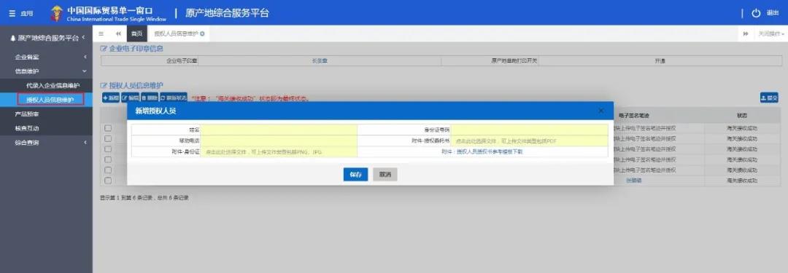Toggle the tab bar hamburger icon

(x=101, y=33)
